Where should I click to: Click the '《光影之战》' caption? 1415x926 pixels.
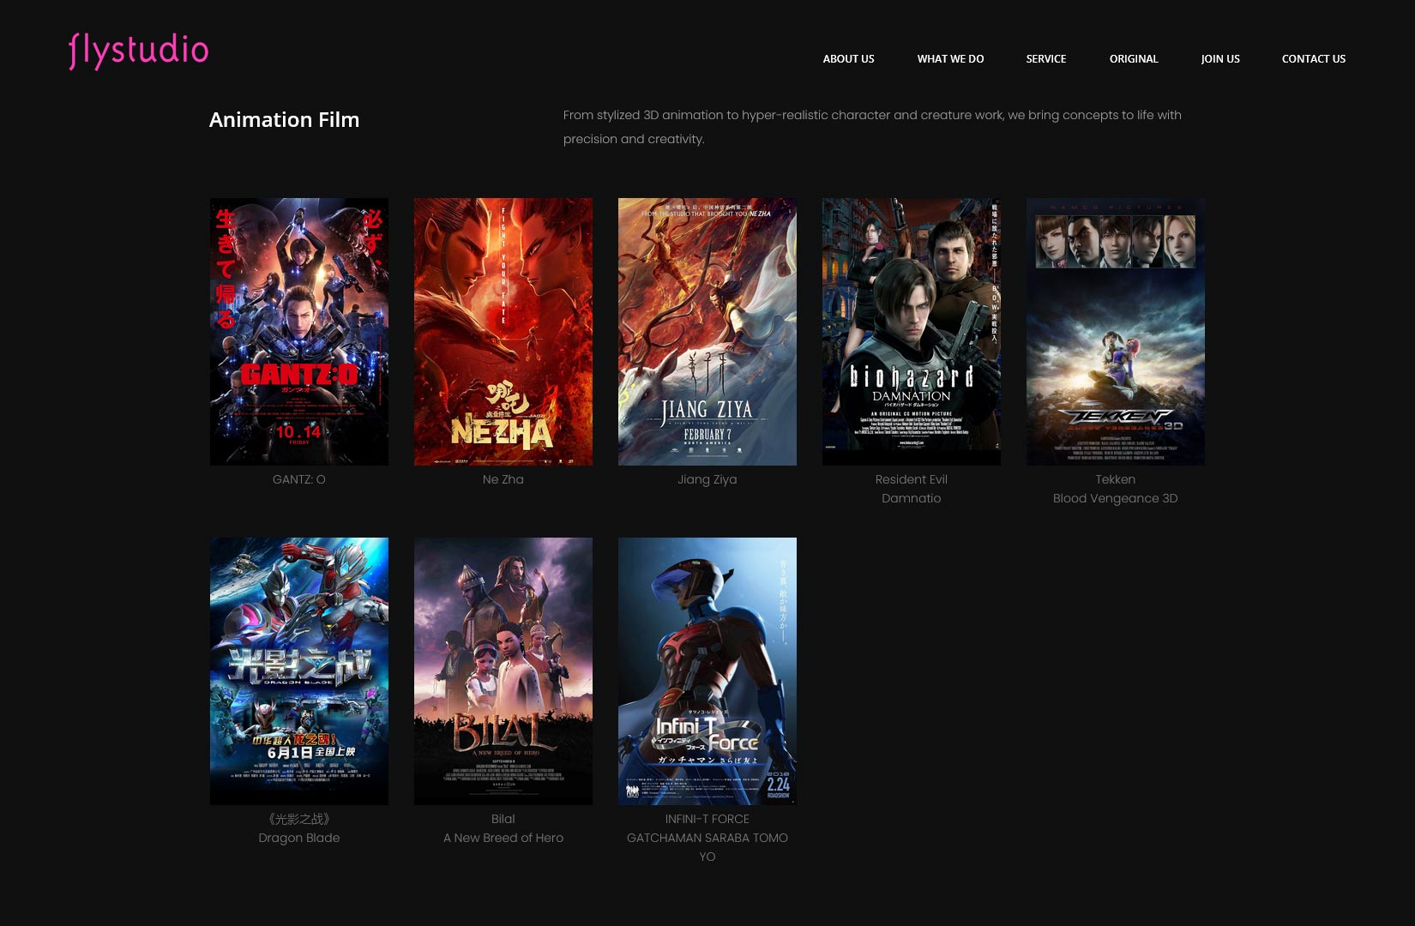pyautogui.click(x=299, y=819)
